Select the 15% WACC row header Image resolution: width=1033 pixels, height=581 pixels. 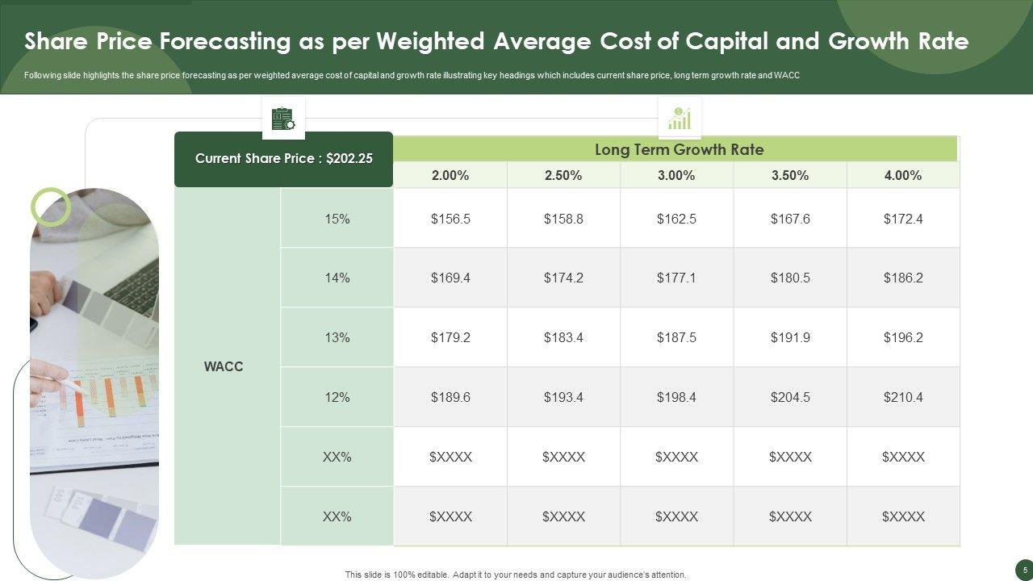337,218
